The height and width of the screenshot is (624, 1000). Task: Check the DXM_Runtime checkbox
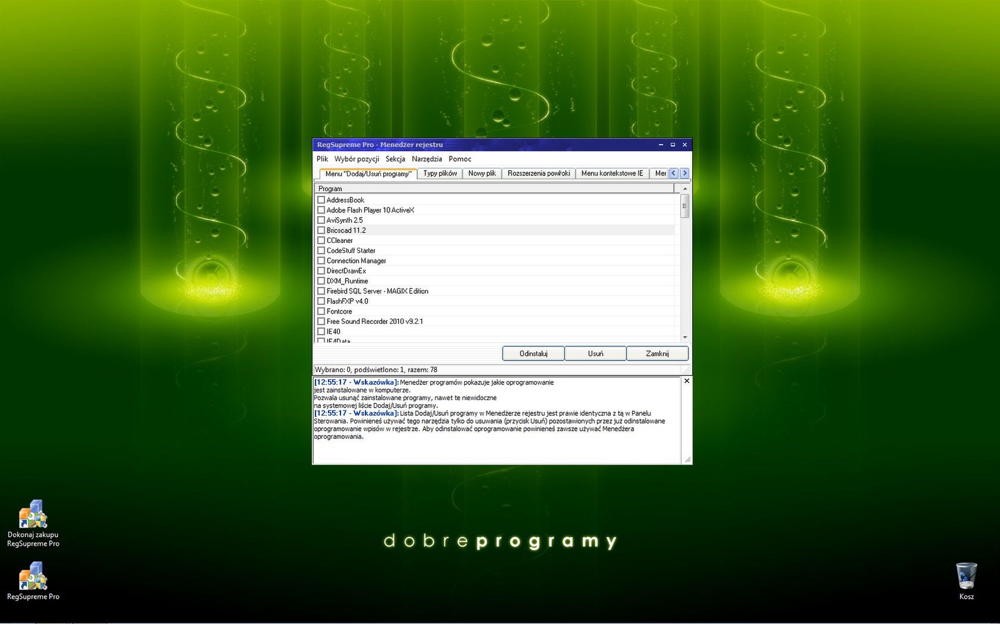(x=321, y=281)
